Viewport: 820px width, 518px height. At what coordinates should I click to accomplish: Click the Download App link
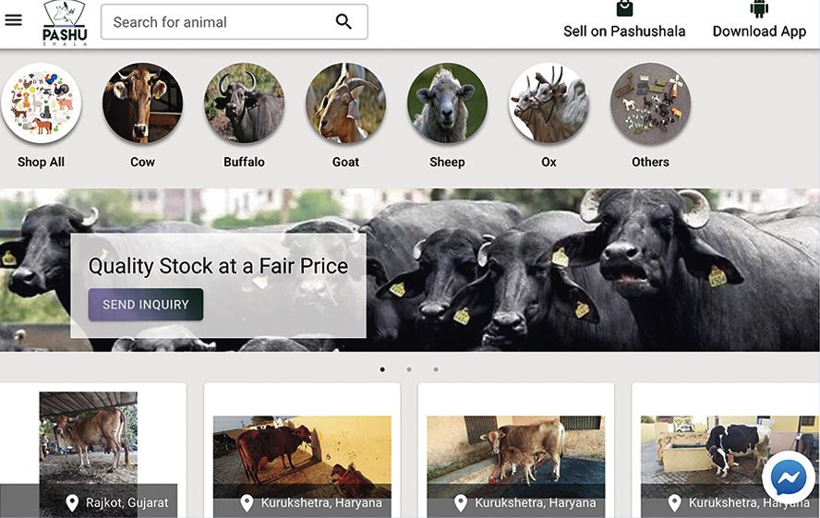pyautogui.click(x=759, y=20)
